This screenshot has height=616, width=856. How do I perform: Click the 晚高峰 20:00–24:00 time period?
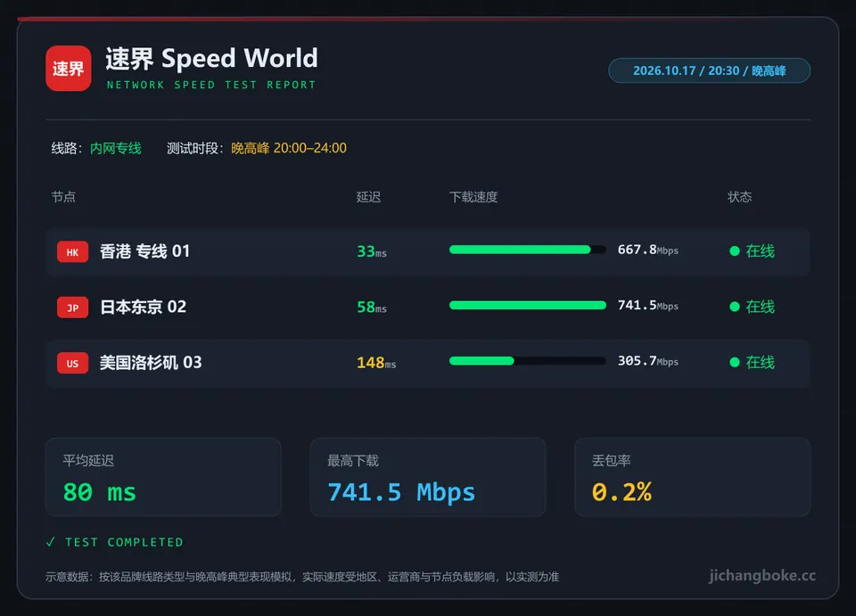[x=289, y=148]
